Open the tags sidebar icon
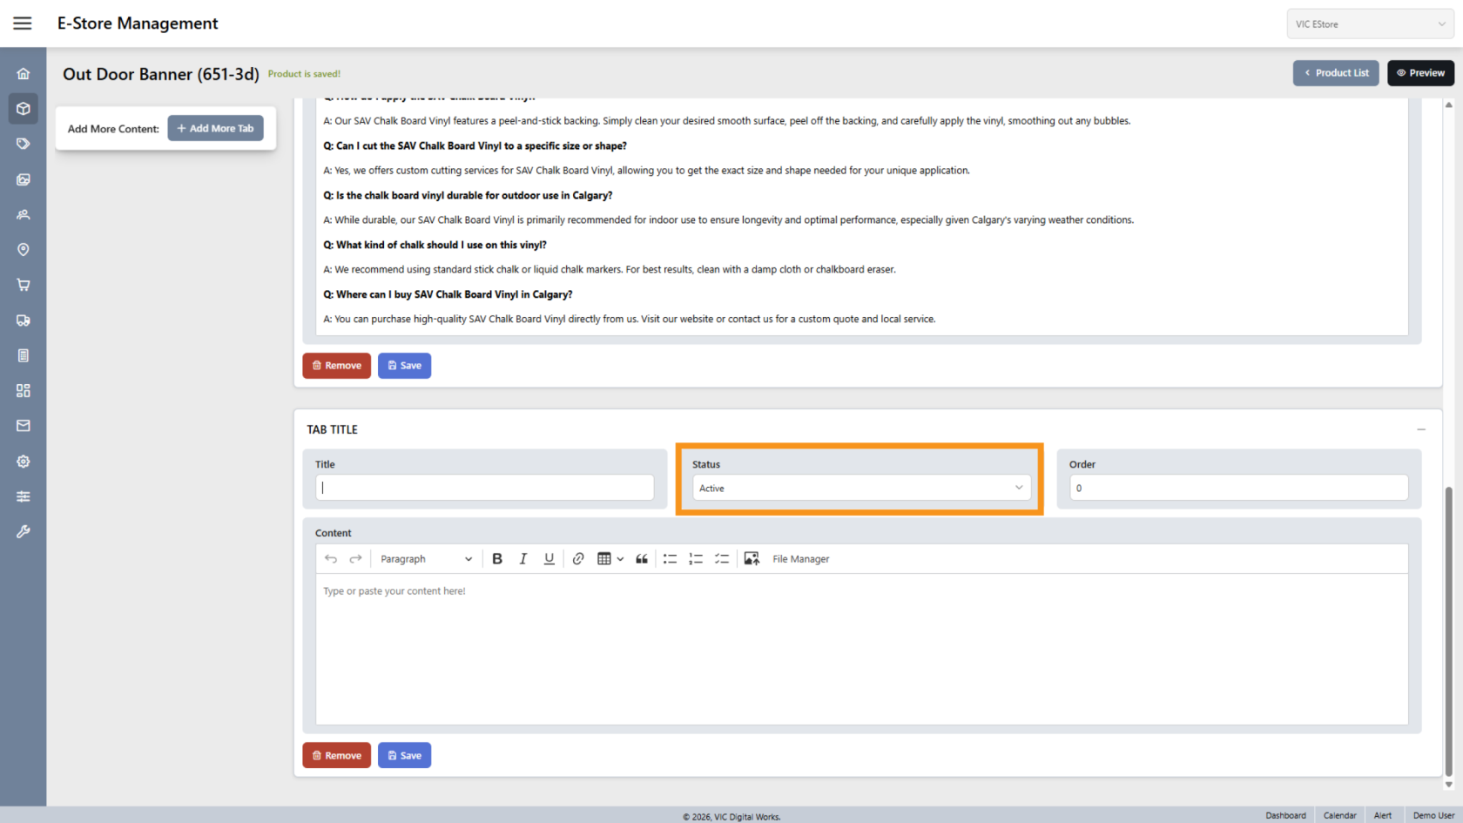This screenshot has width=1463, height=823. [x=24, y=144]
